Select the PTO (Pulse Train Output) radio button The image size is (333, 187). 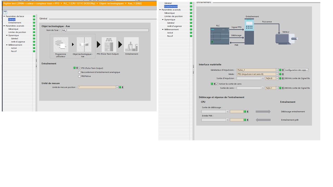[x=79, y=68]
